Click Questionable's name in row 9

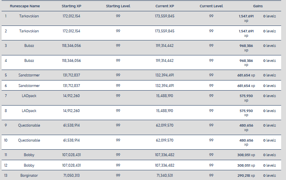tap(29, 125)
